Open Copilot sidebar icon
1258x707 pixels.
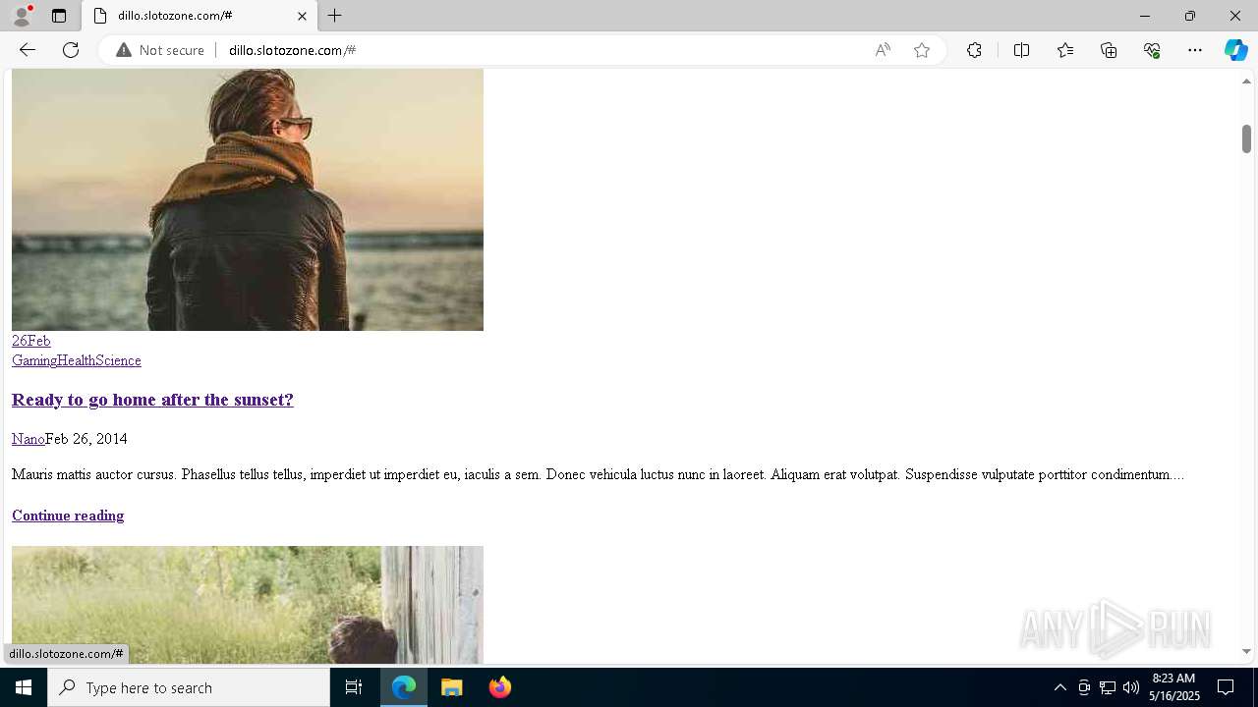click(1235, 50)
